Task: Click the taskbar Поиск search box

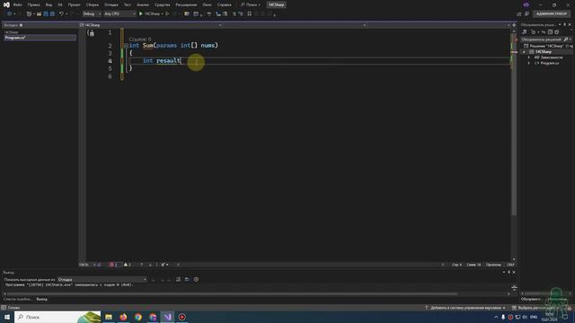Action: 57,317
